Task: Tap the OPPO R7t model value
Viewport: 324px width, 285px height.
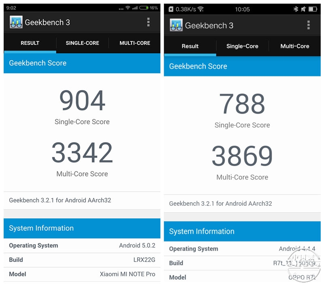Action: (302, 277)
